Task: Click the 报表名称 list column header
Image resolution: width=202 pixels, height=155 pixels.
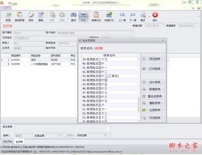Action: pos(109,55)
